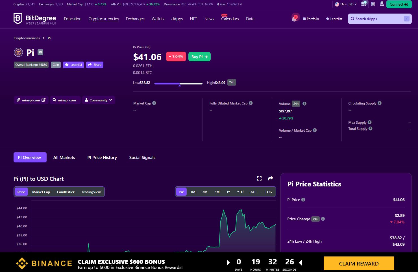
Task: Click the Pi Price statistics info icon
Action: pos(303,200)
